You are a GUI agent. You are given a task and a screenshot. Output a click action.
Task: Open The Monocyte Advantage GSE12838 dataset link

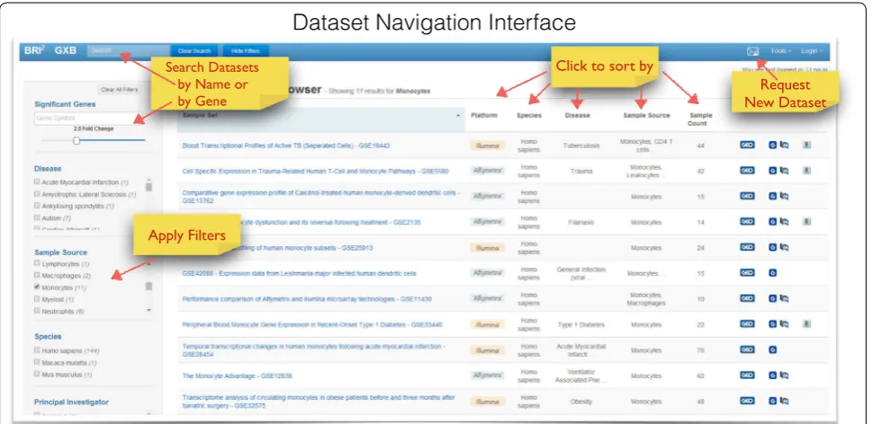tap(237, 375)
